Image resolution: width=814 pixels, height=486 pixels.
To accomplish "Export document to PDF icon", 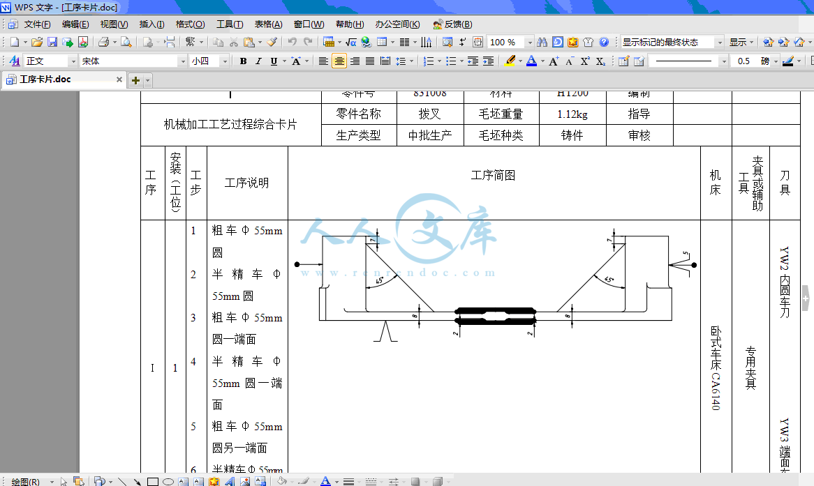I will click(83, 42).
